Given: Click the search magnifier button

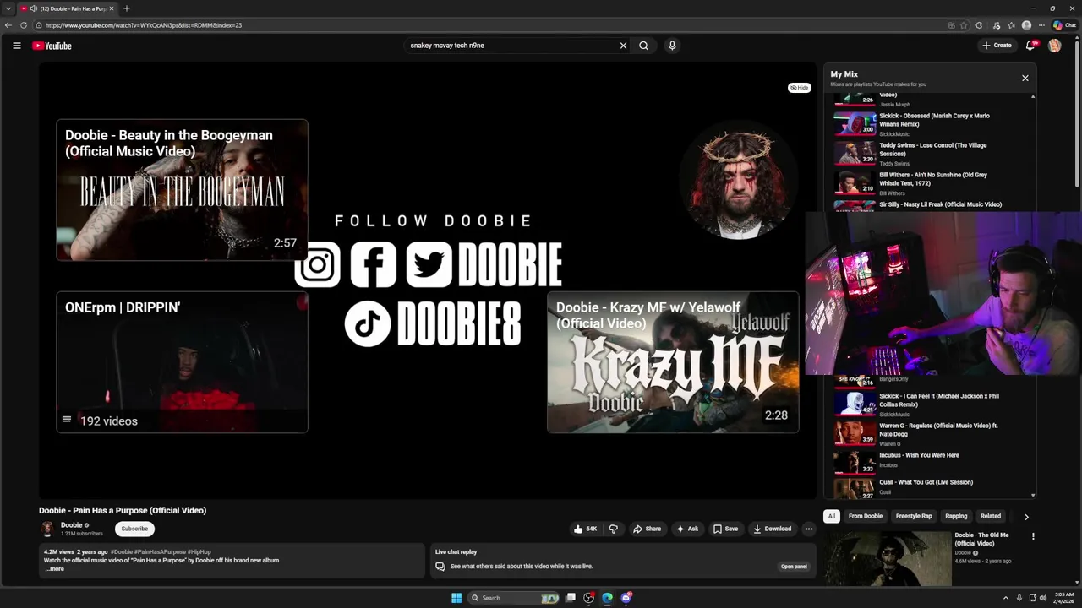Looking at the screenshot, I should pos(643,46).
